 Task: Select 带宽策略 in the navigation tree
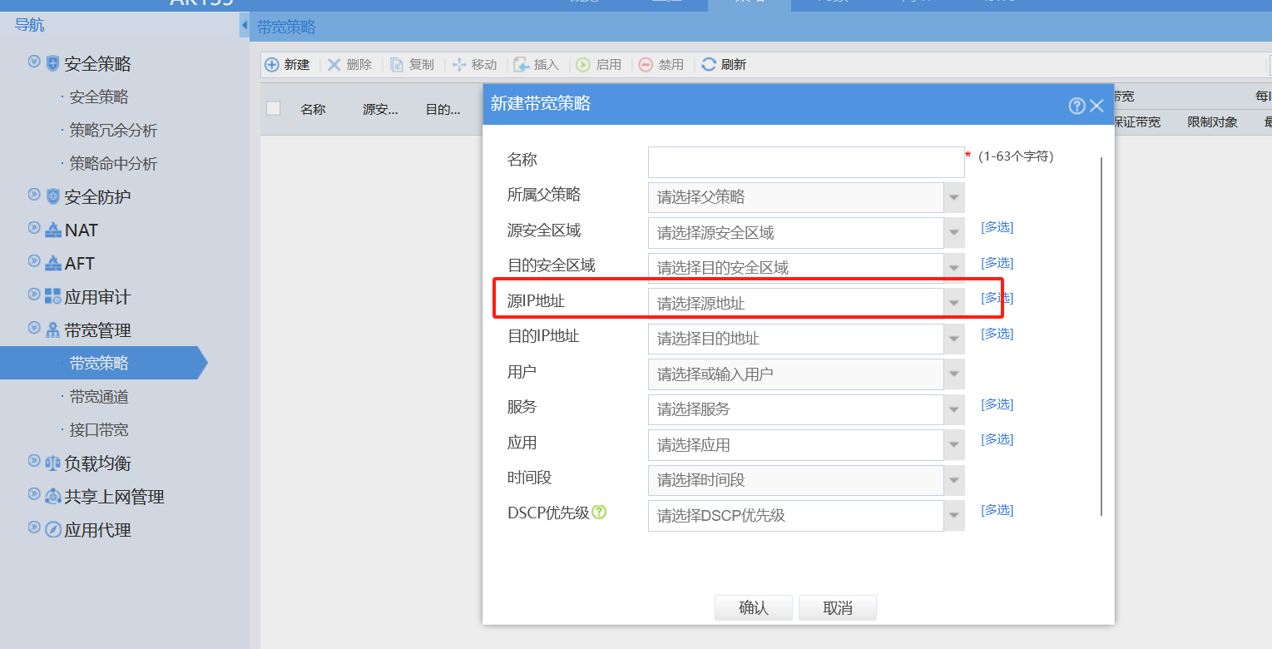99,363
